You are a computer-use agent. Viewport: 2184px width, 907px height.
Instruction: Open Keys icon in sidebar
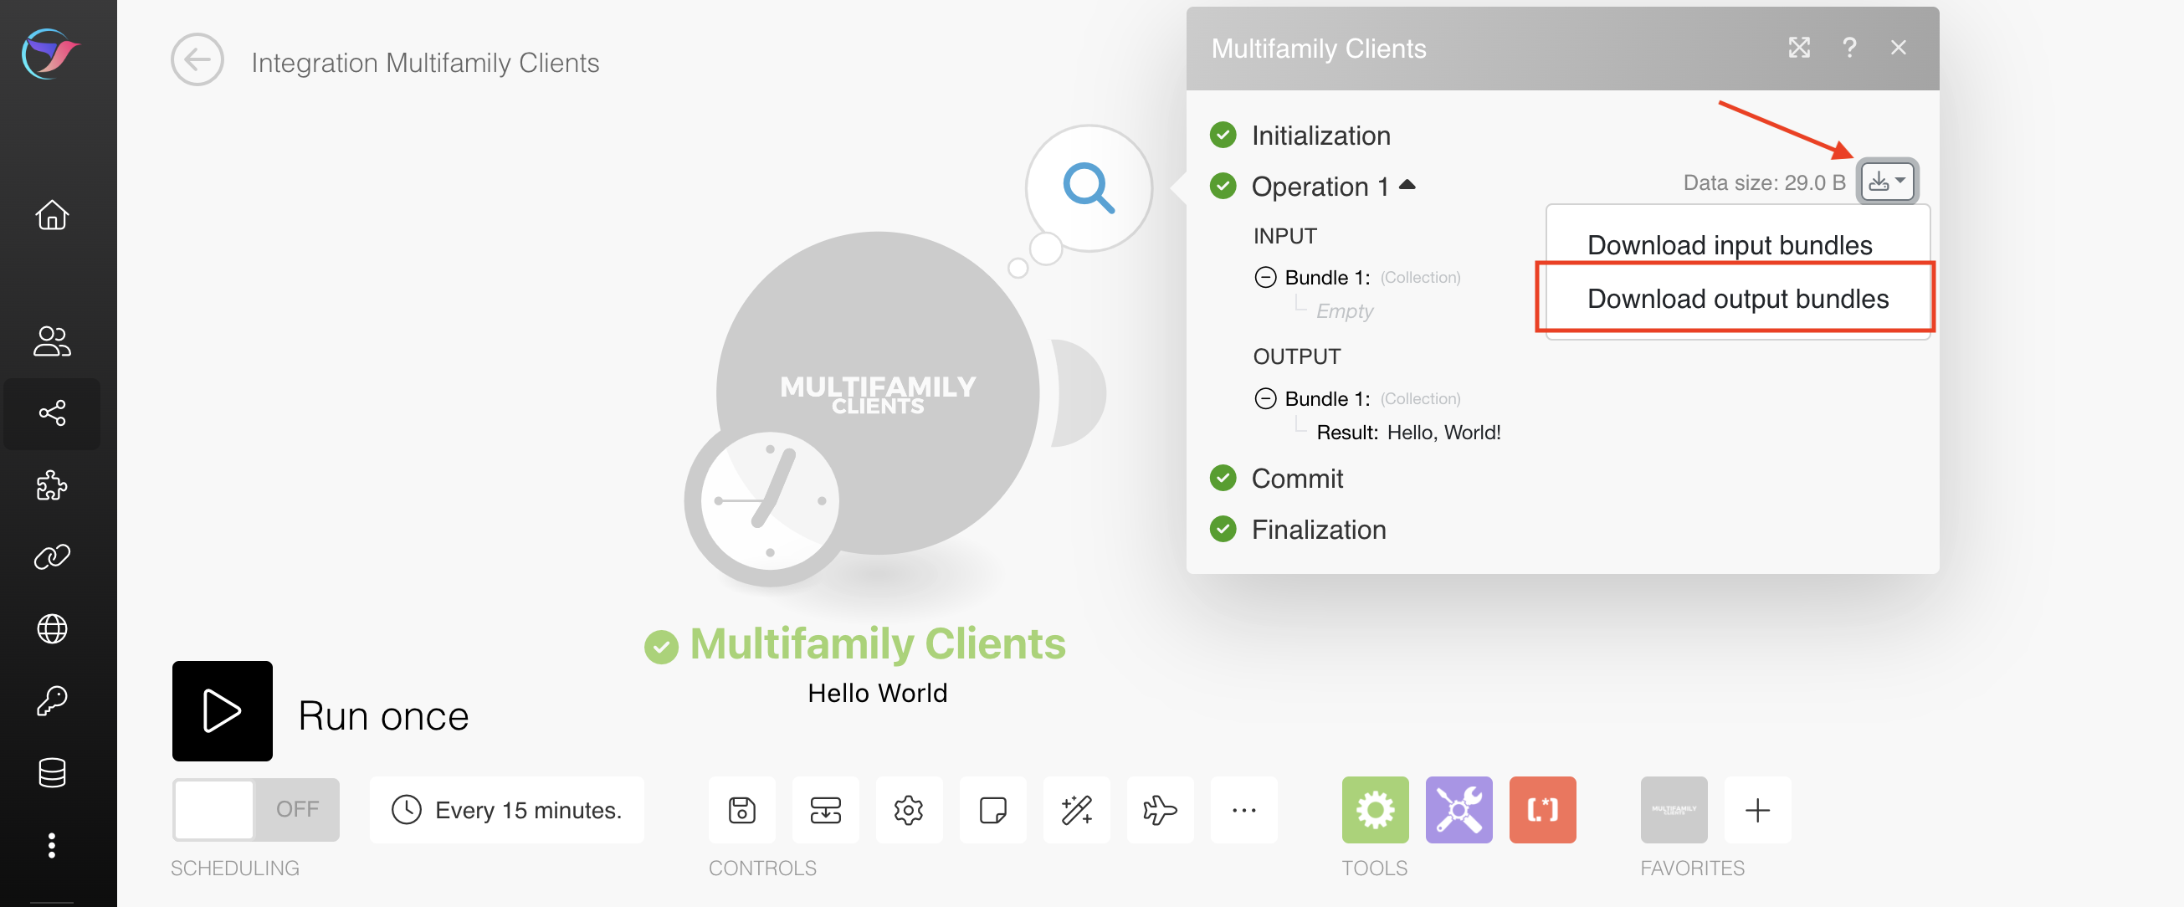pos(52,701)
